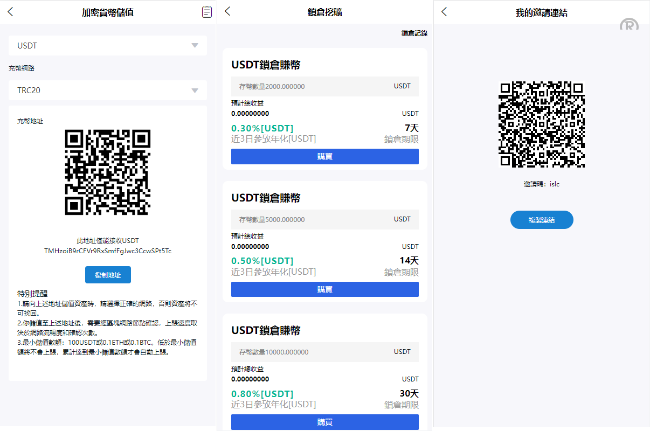Tap the faded logo icon near 我的邀請連結 title
This screenshot has width=650, height=431.
(630, 25)
